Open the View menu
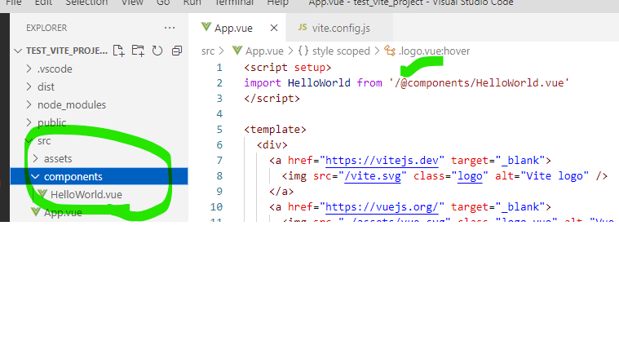This screenshot has height=341, width=619. coord(132,2)
